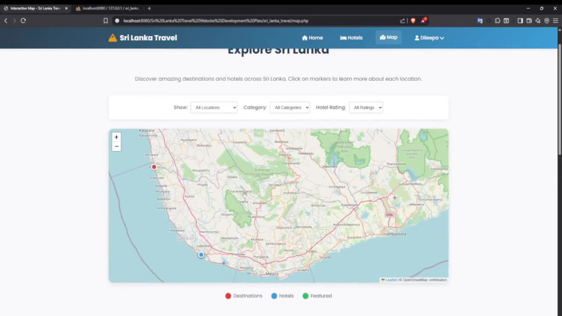Reload the page with refresh icon
Screen dimensions: 562x316
(x=23, y=21)
